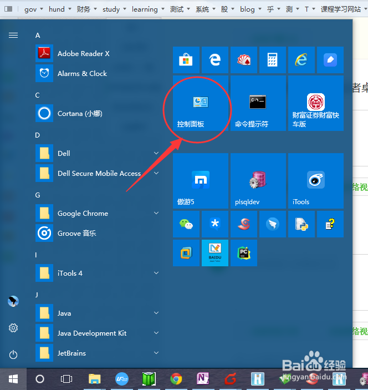Open the gov bookmarks folder
Image resolution: width=368 pixels, height=390 pixels.
coord(34,9)
